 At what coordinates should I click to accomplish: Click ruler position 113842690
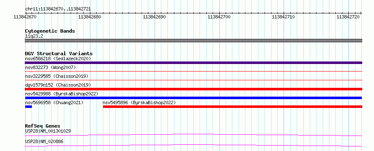pyautogui.click(x=155, y=17)
